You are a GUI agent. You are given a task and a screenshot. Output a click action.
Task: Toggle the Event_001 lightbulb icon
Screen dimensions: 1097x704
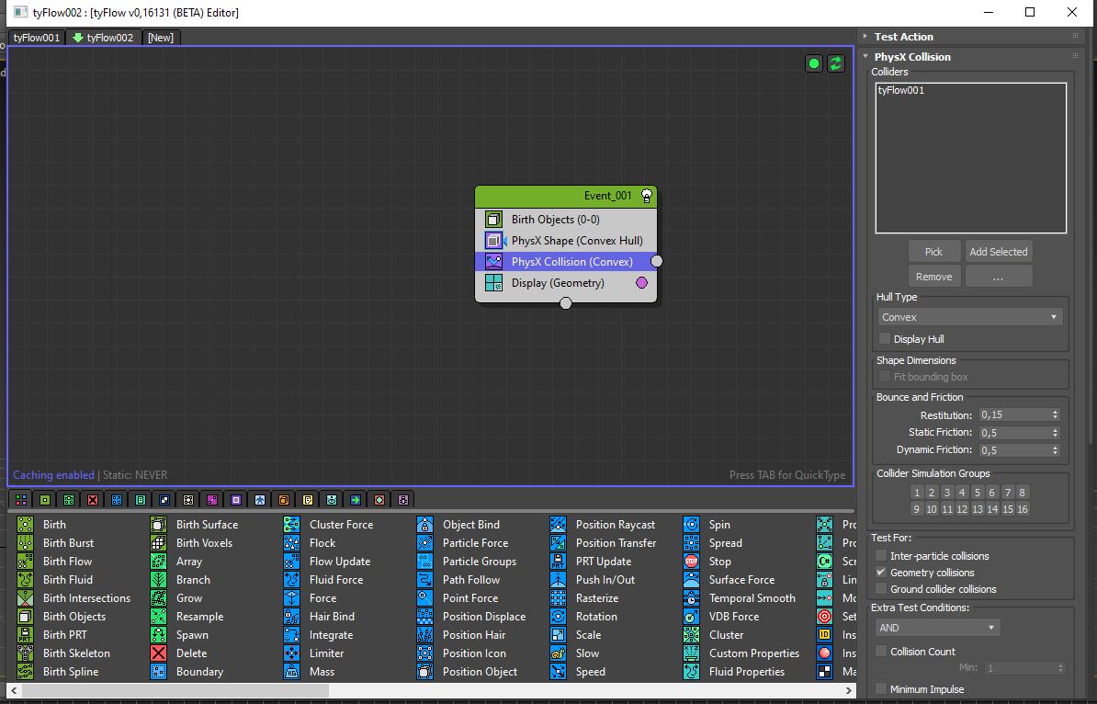click(x=647, y=195)
